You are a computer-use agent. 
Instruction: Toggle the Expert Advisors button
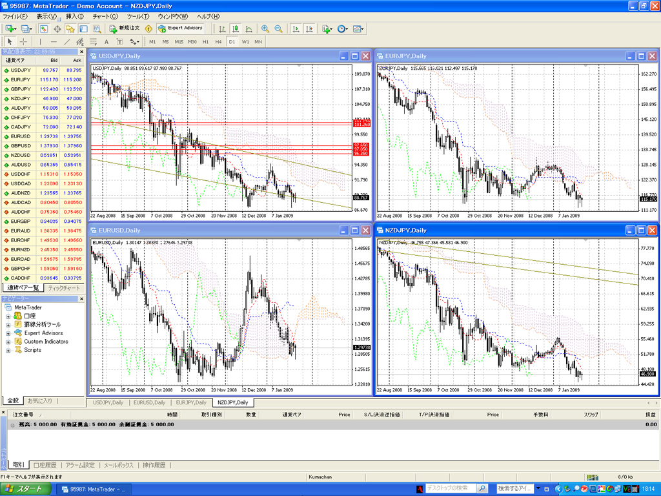(181, 28)
